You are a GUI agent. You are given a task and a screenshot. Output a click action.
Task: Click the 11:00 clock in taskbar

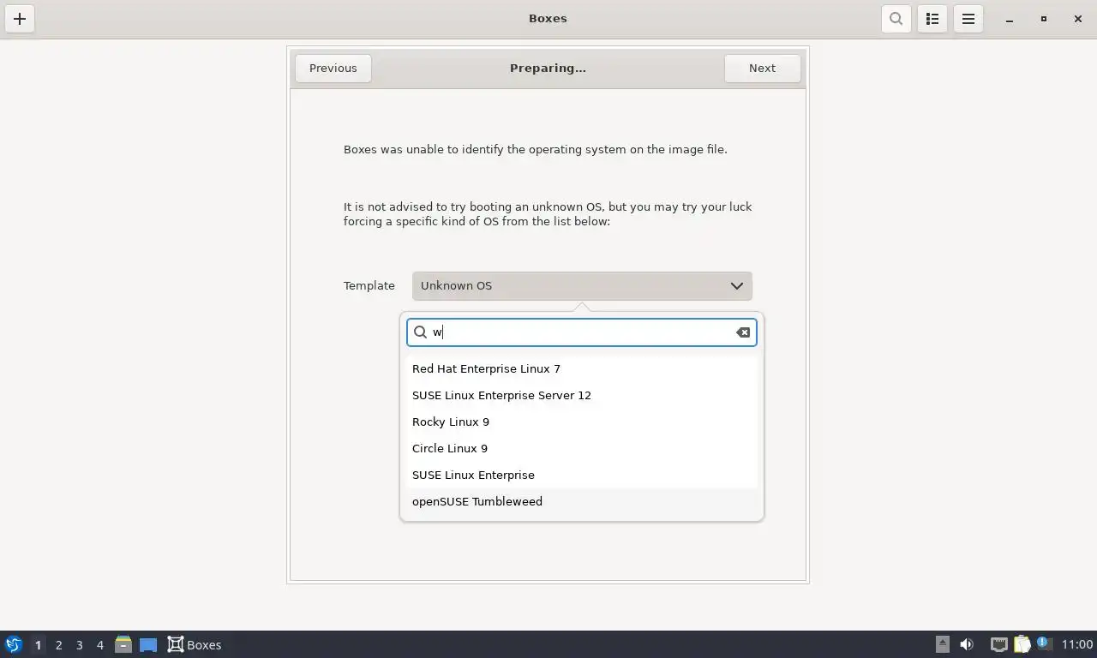pos(1077,644)
